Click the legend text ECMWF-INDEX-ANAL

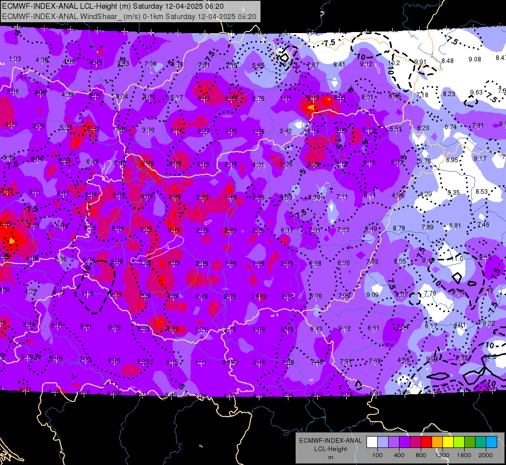(330, 441)
